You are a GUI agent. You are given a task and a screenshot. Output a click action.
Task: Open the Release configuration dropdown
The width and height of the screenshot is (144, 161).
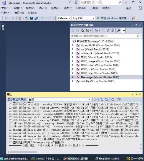(x=64, y=18)
